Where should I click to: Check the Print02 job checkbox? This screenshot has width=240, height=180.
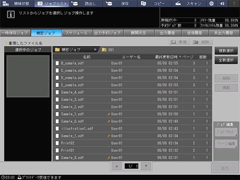[57, 143]
